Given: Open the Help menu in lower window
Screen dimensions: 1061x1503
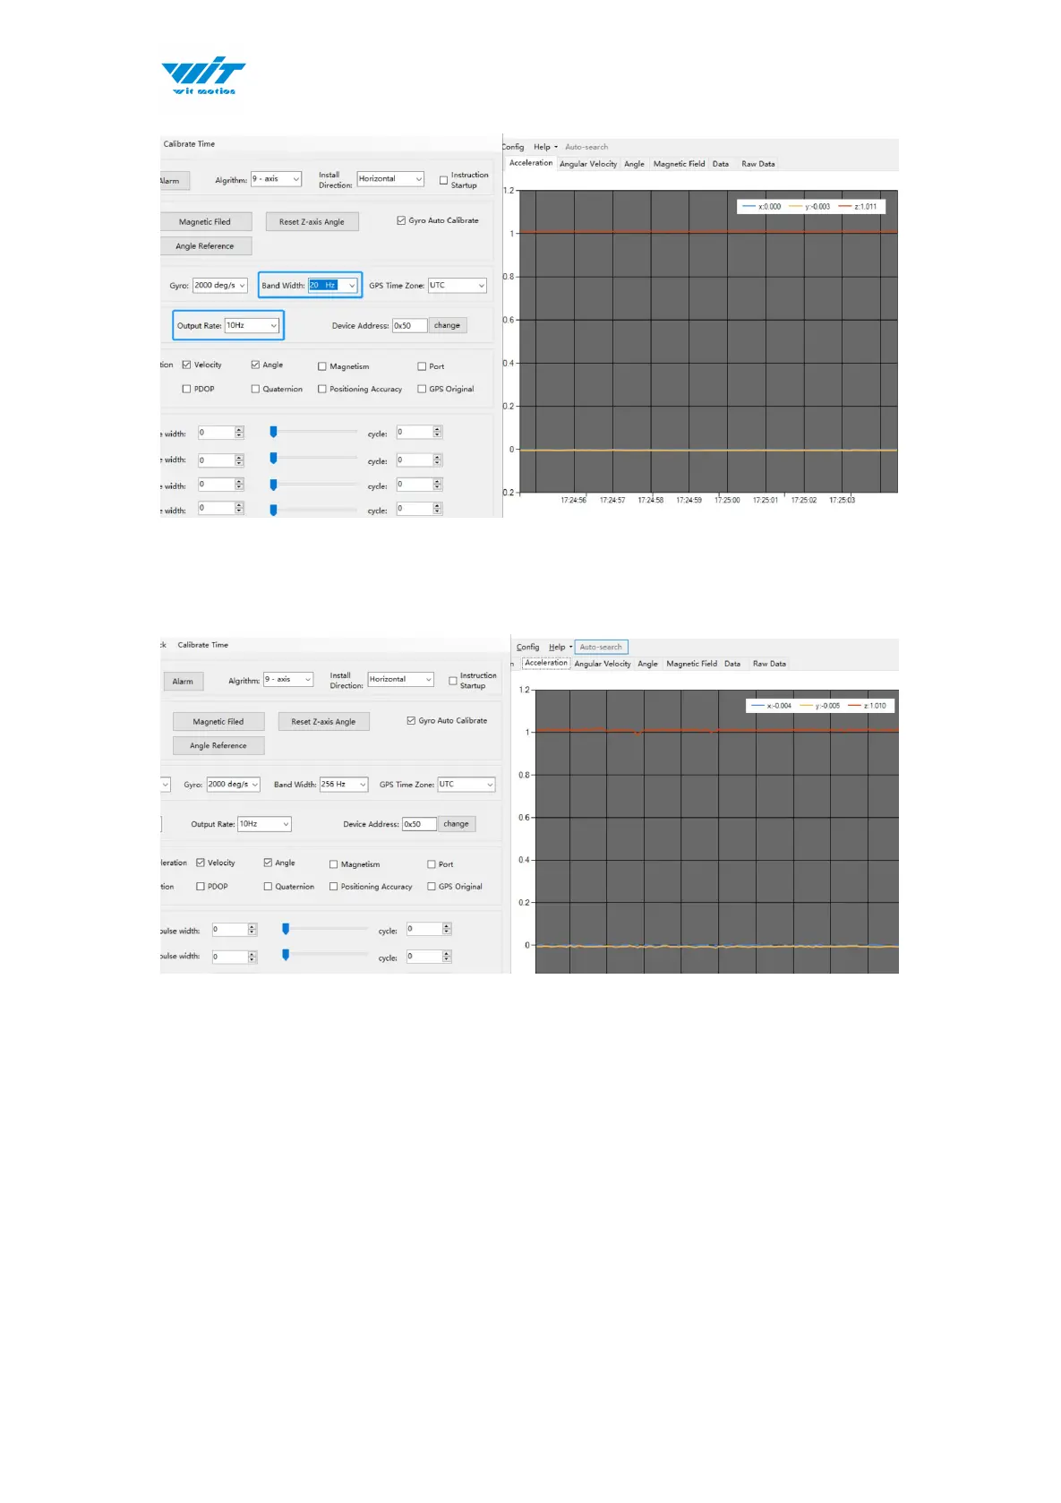Looking at the screenshot, I should pyautogui.click(x=557, y=647).
